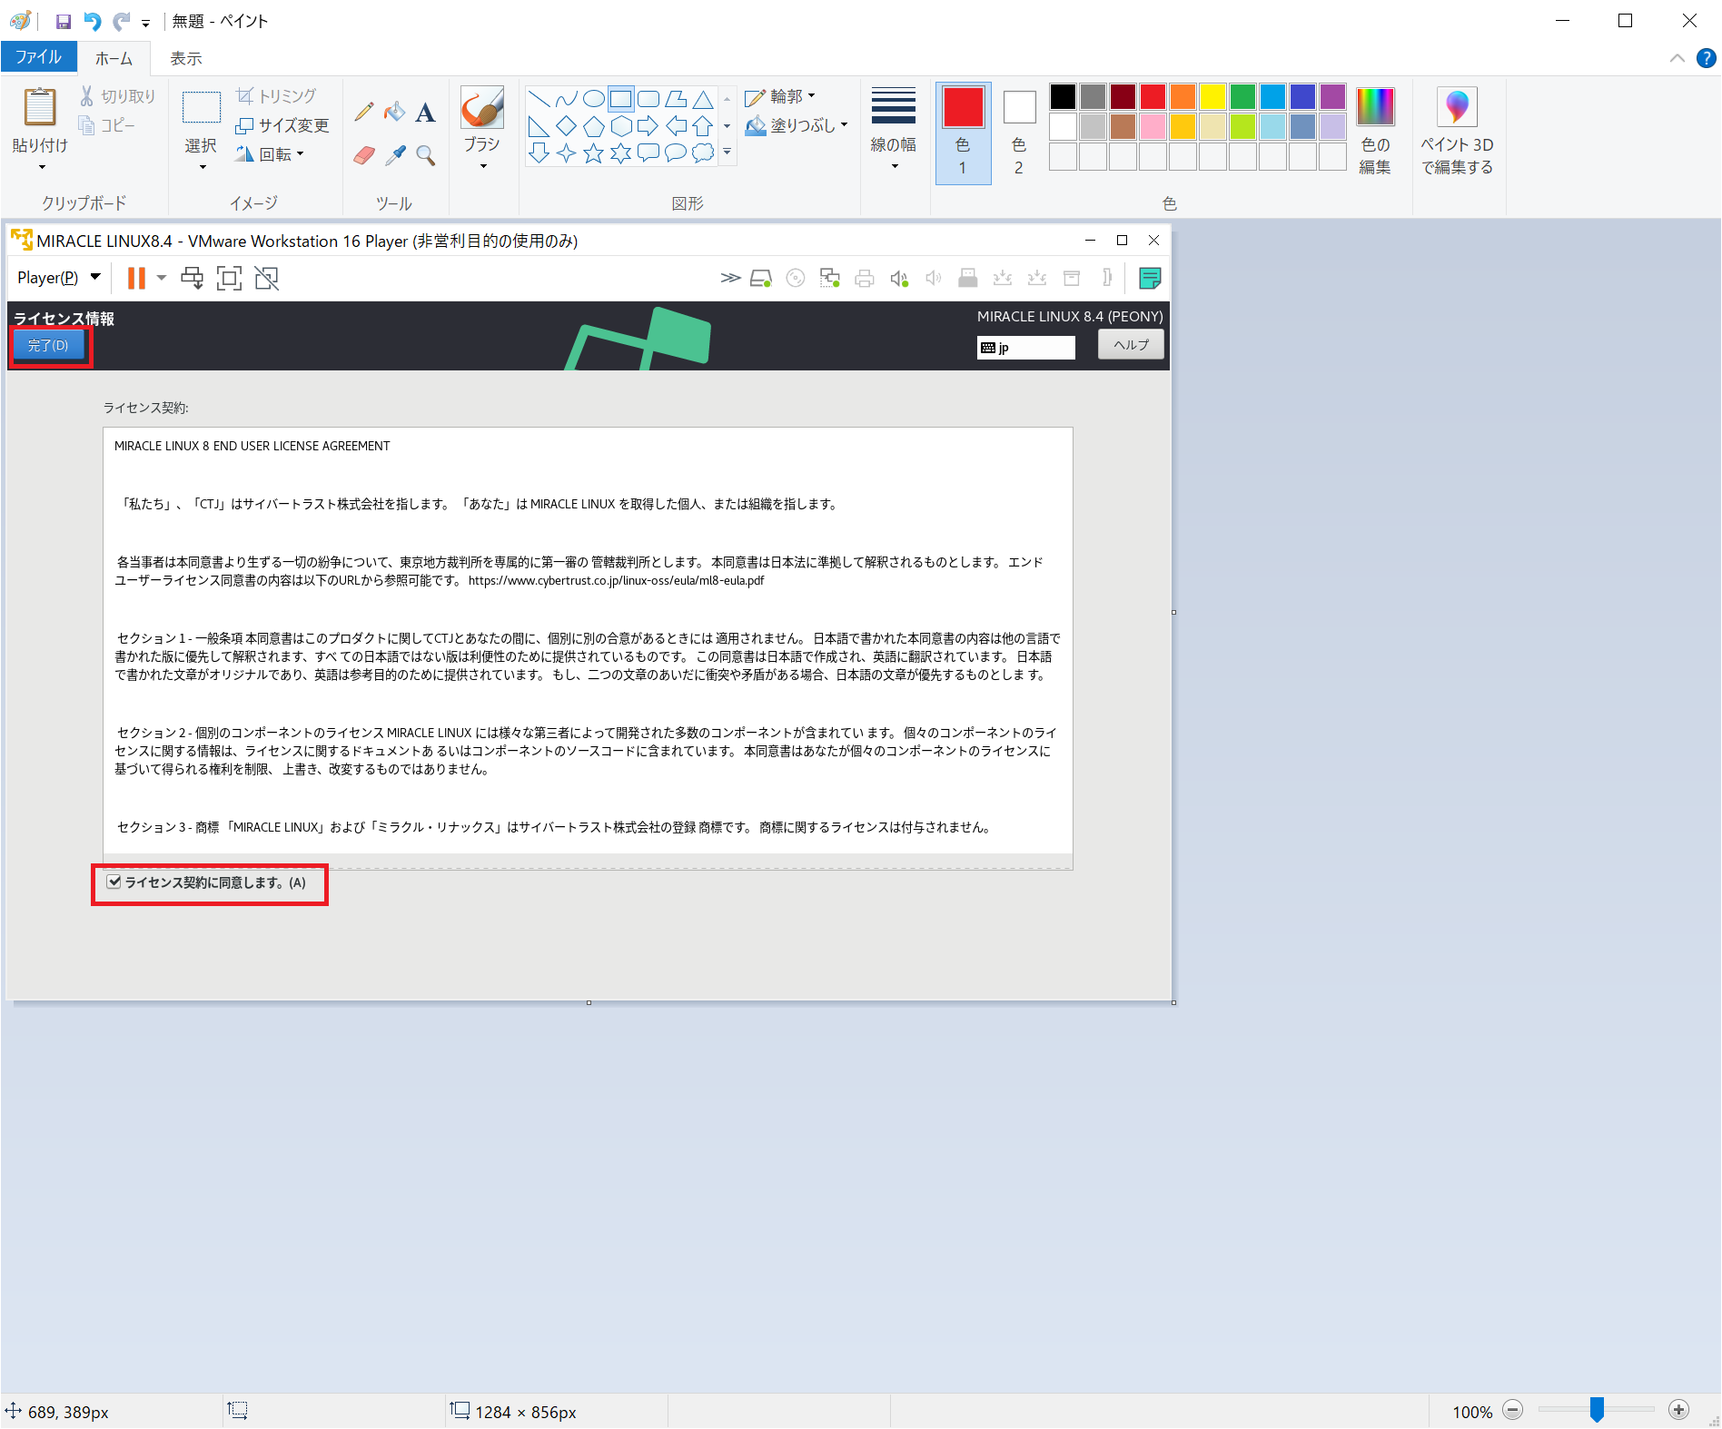Switch to the View tab

[x=185, y=58]
